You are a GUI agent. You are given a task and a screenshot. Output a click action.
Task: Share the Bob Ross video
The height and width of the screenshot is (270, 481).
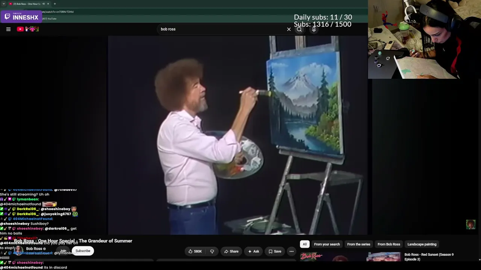click(x=231, y=251)
